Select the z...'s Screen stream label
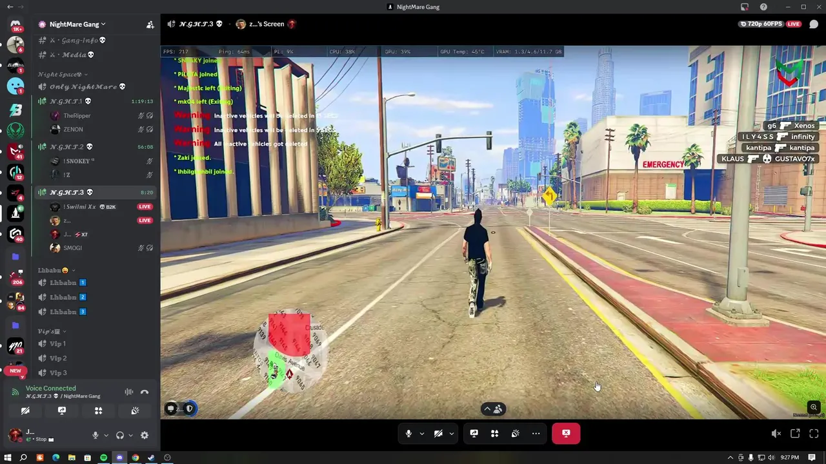 pos(266,24)
